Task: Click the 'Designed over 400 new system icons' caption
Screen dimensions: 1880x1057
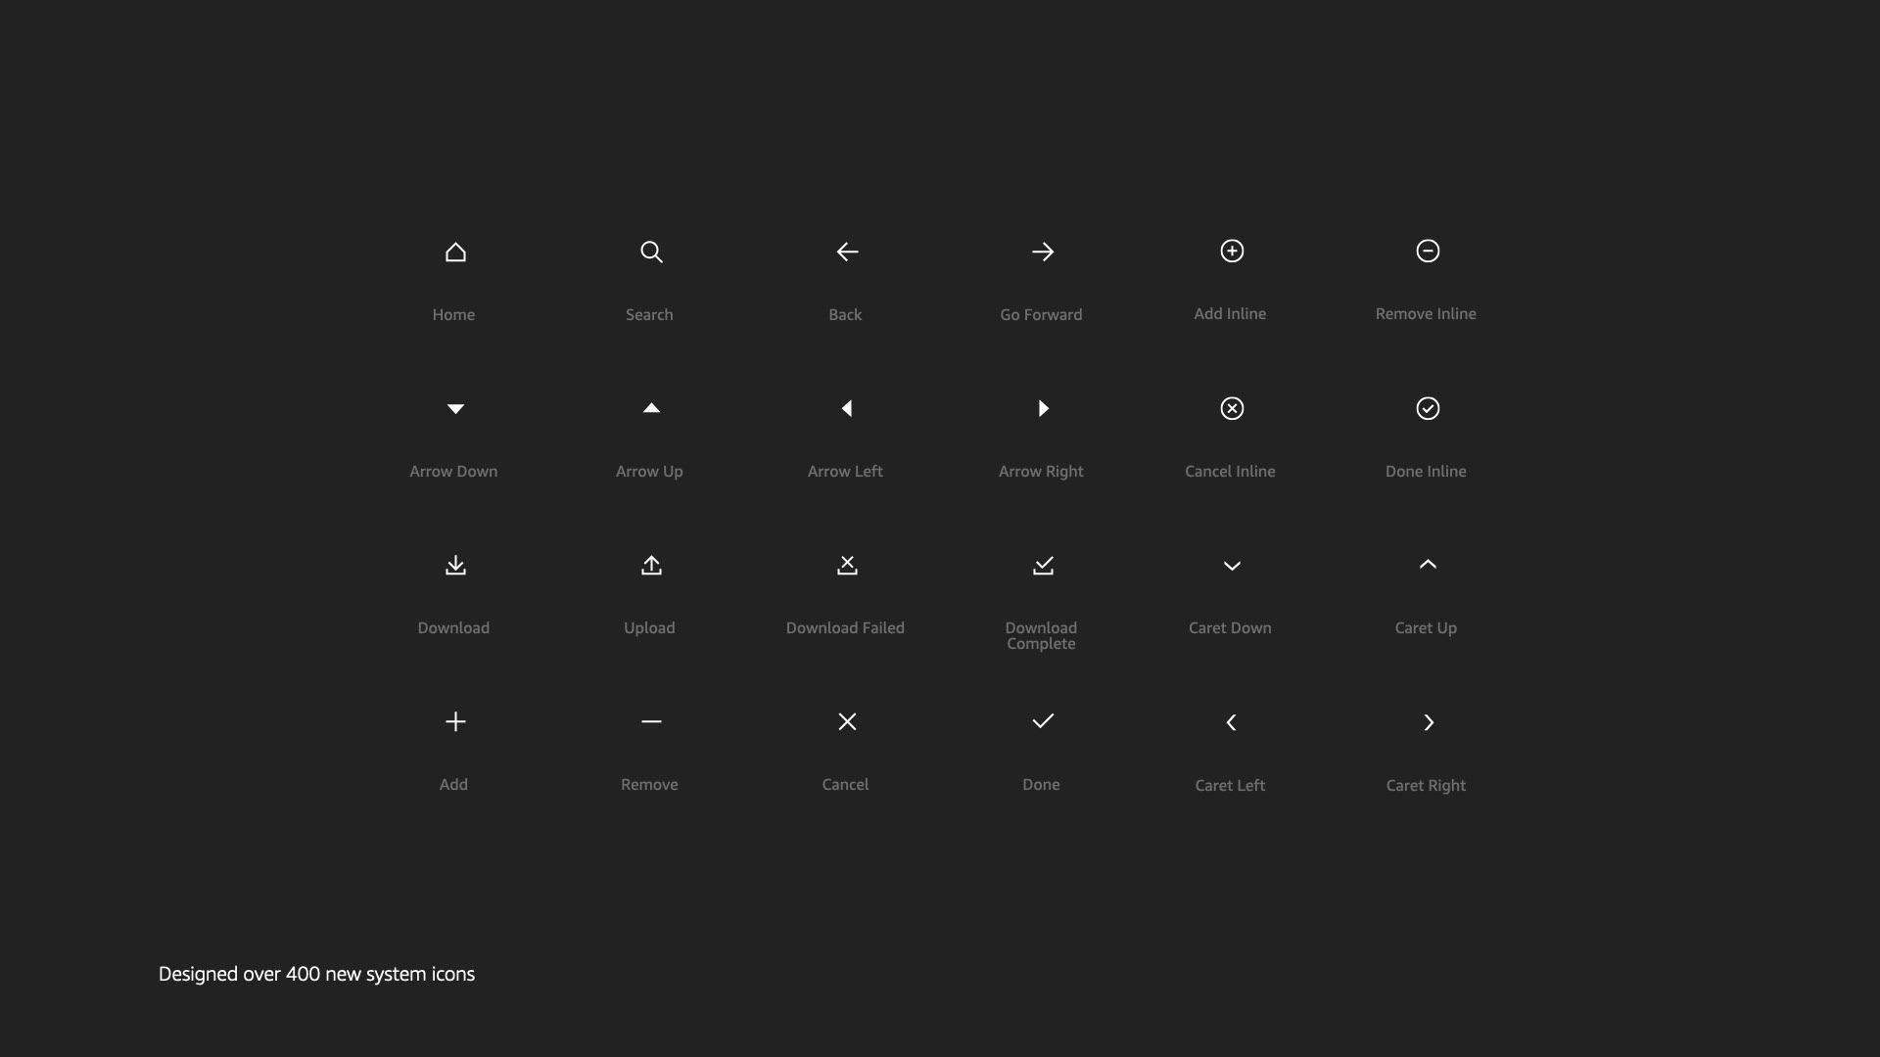Action: (316, 974)
